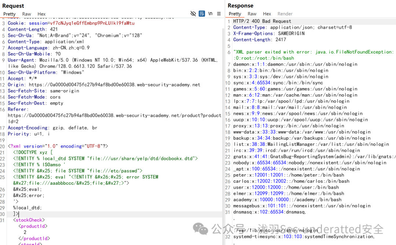Click the daemon passwd entry in Response
This screenshot has height=245, width=396.
295,65
